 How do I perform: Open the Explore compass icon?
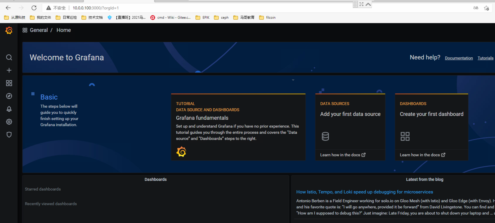tap(9, 96)
